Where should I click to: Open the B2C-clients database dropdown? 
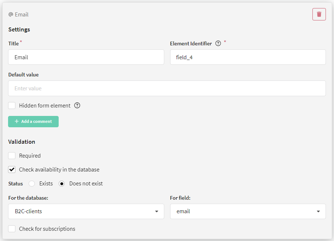[86, 211]
